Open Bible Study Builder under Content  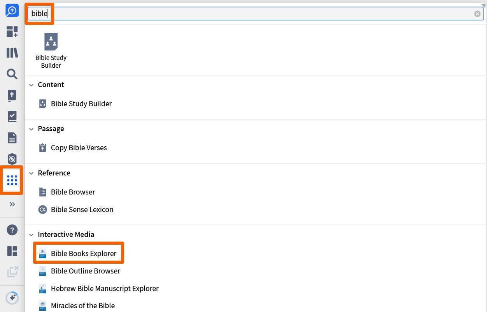tap(75, 104)
